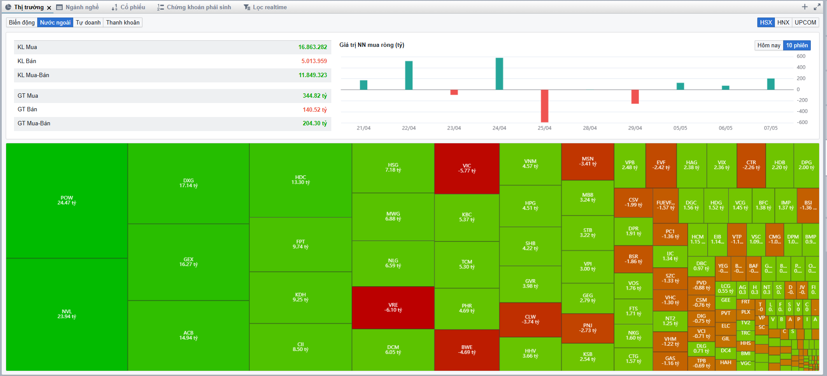Select the HNX exchange
This screenshot has width=827, height=376.
pyautogui.click(x=783, y=22)
